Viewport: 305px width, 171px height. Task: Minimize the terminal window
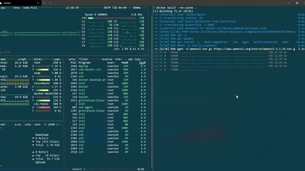tap(289, 3)
